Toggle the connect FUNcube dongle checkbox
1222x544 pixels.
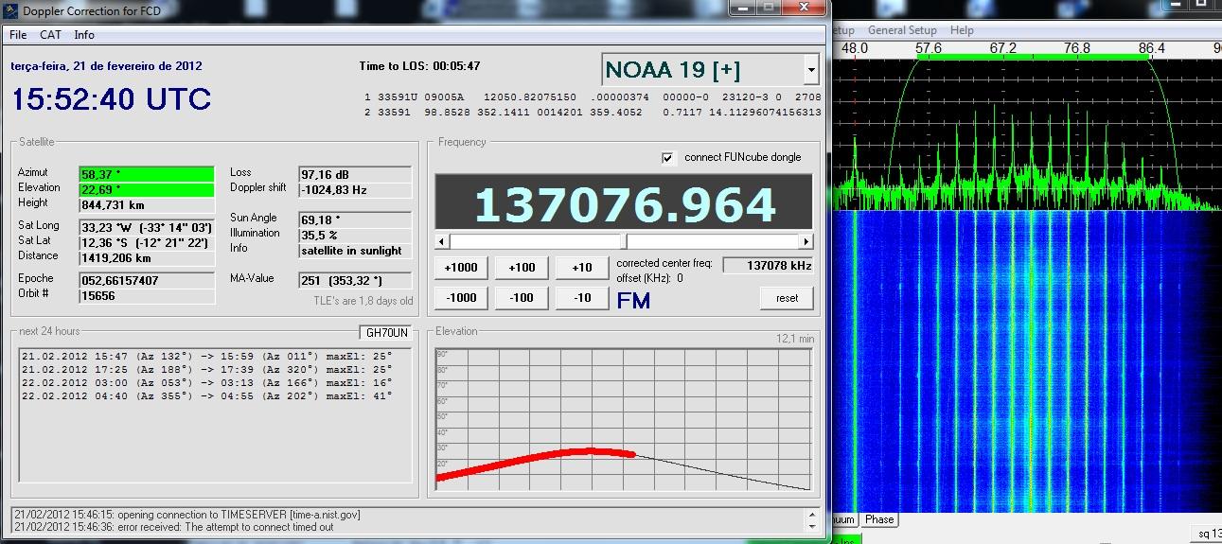pyautogui.click(x=667, y=158)
